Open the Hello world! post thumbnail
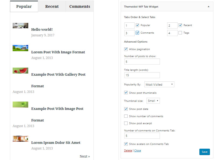 (20, 26)
